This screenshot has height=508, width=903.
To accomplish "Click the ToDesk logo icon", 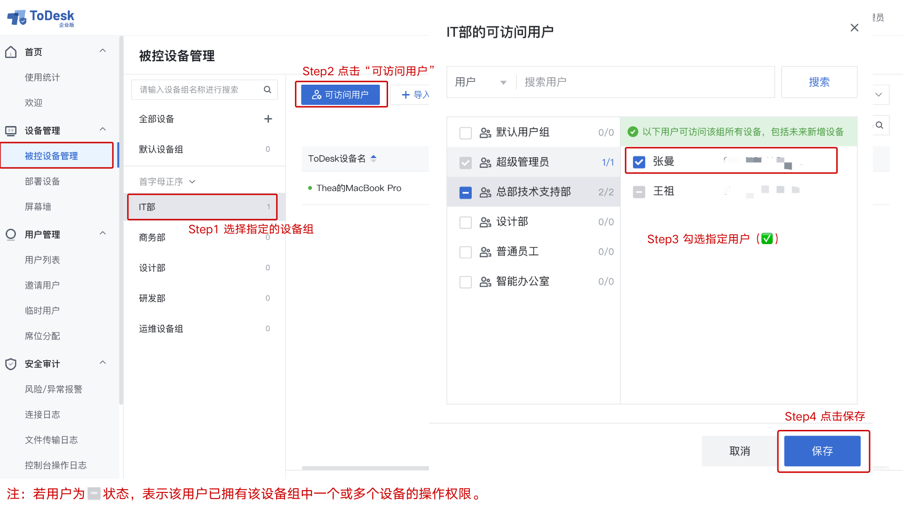I will tap(17, 18).
